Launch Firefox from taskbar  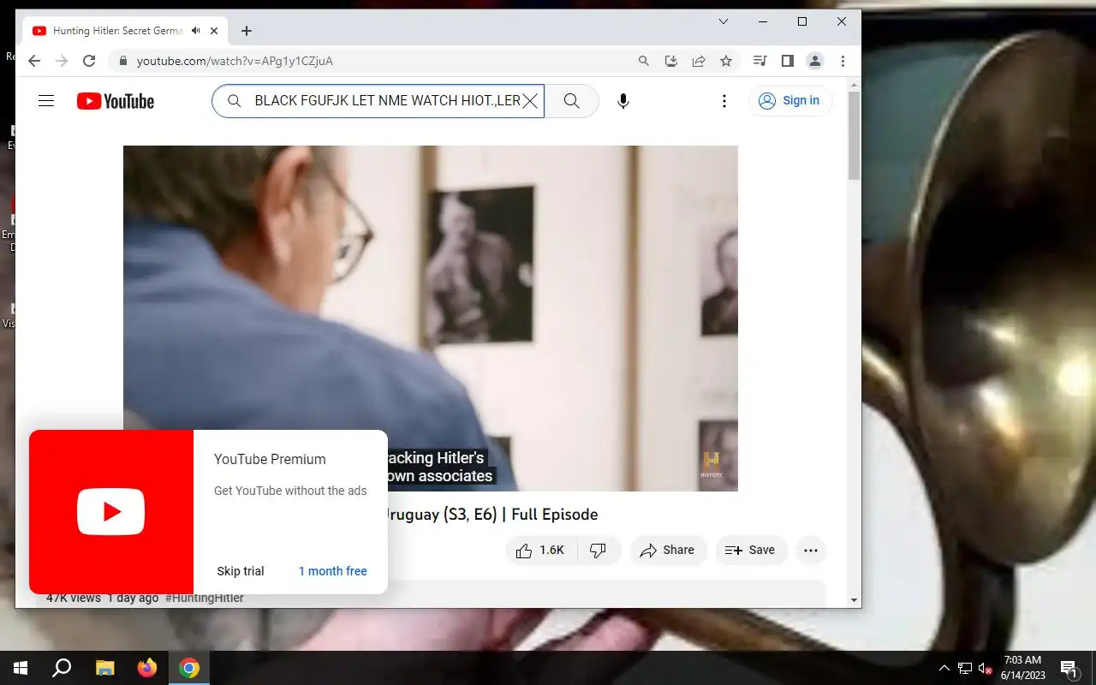coord(147,668)
